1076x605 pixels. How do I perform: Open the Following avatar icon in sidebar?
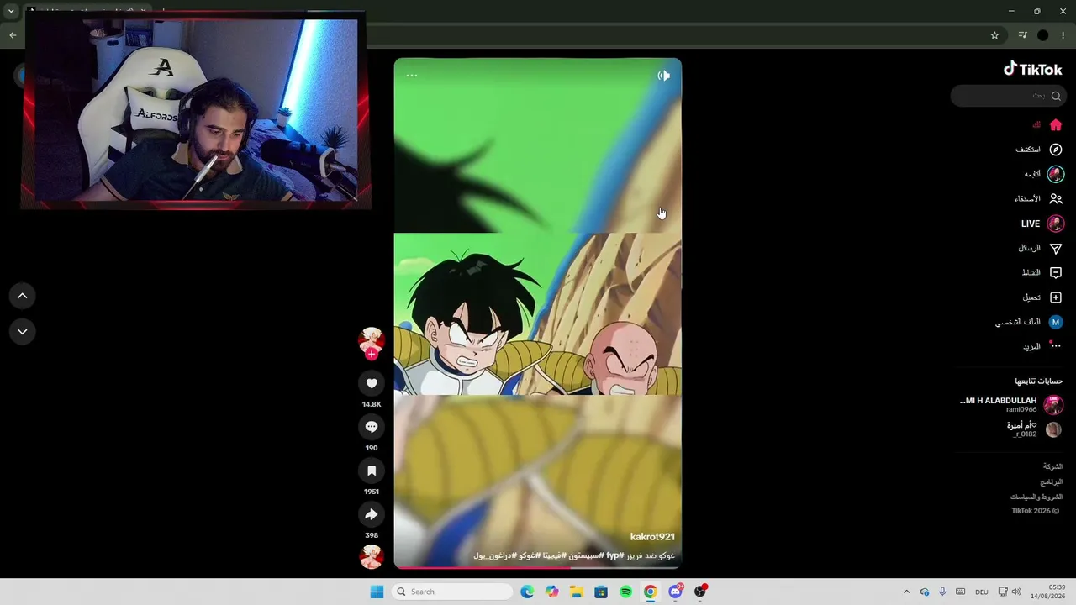(x=1056, y=174)
